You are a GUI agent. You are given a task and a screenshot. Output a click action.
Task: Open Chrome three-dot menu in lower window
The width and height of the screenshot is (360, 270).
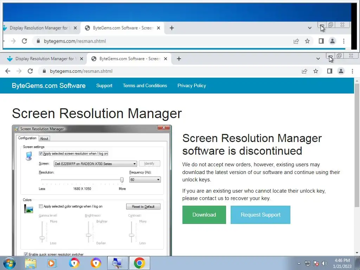click(x=352, y=71)
